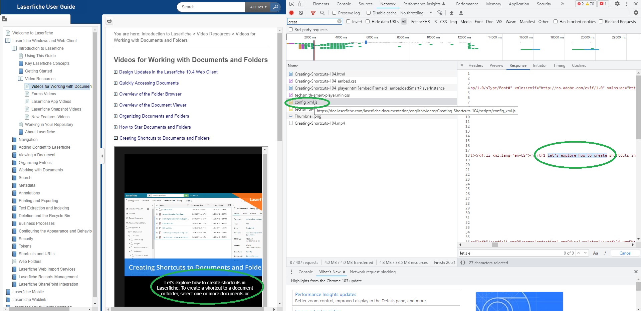Image resolution: width=641 pixels, height=311 pixels.
Task: Open the DevTools inspect element picker
Action: point(292,4)
